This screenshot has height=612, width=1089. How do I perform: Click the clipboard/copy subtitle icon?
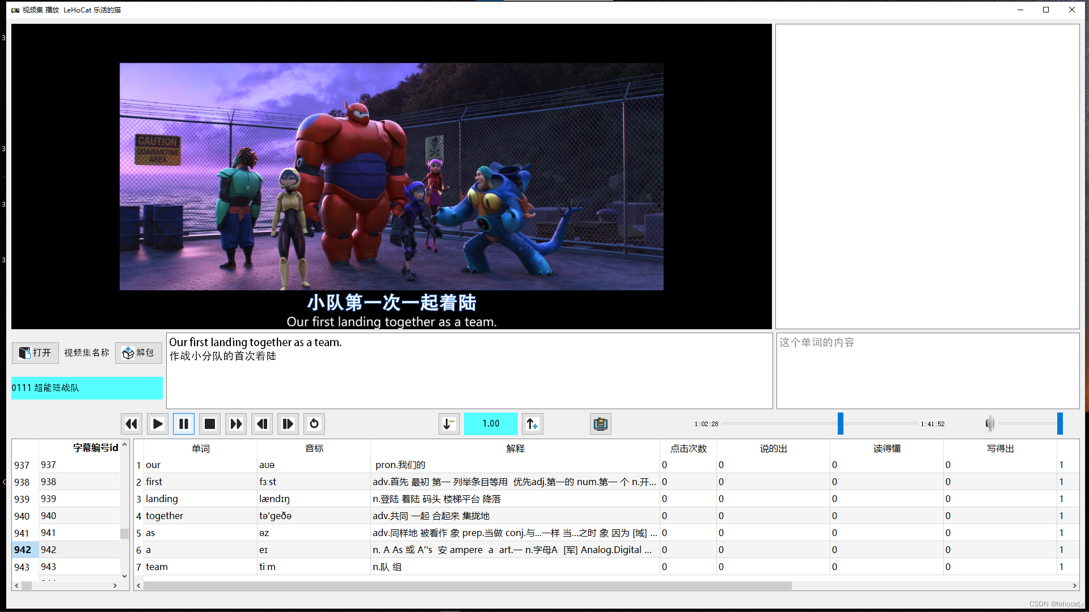click(x=600, y=424)
